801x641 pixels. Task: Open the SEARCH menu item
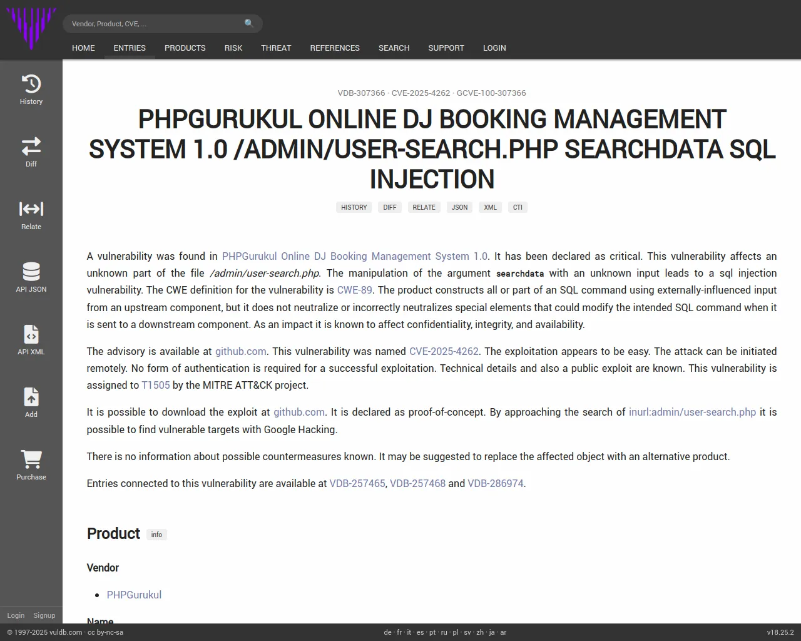(x=394, y=48)
